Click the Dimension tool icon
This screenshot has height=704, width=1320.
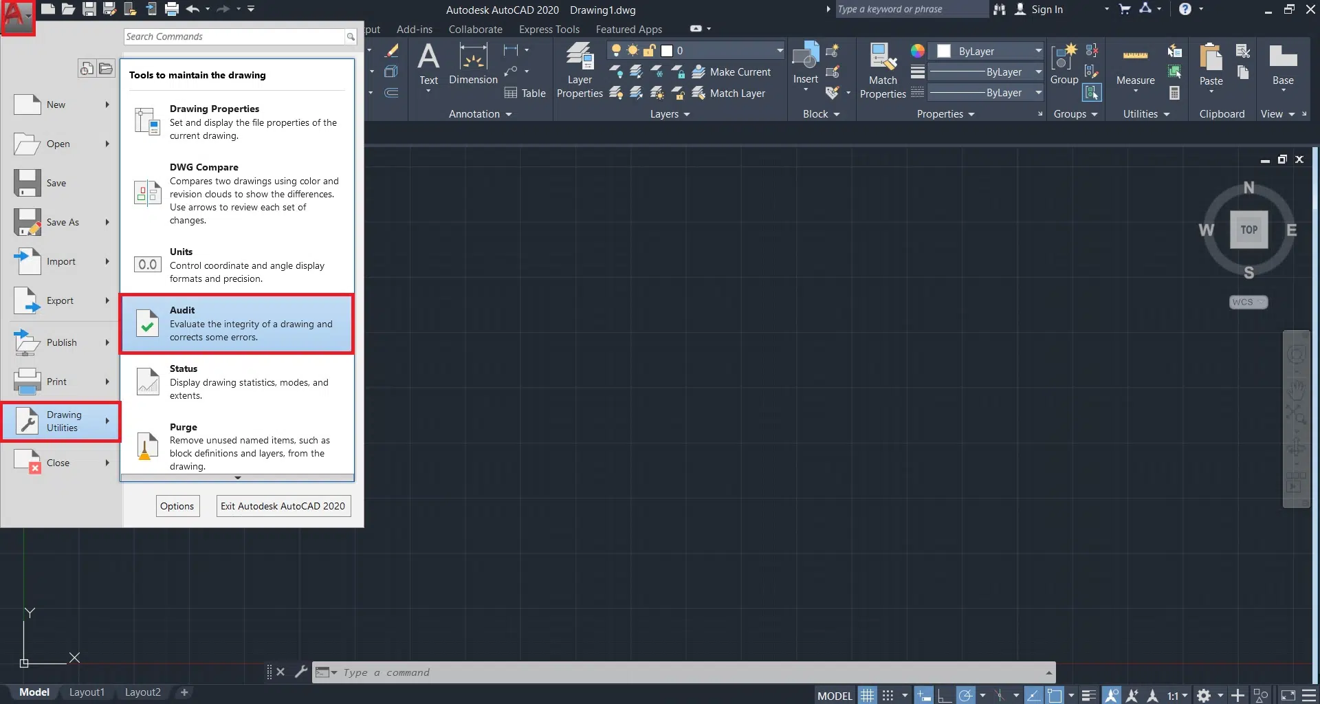(473, 57)
